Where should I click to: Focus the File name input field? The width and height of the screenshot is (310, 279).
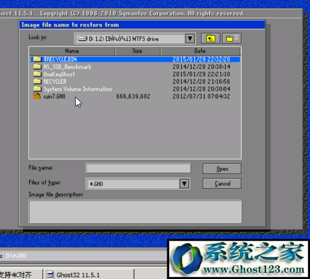click(x=138, y=168)
